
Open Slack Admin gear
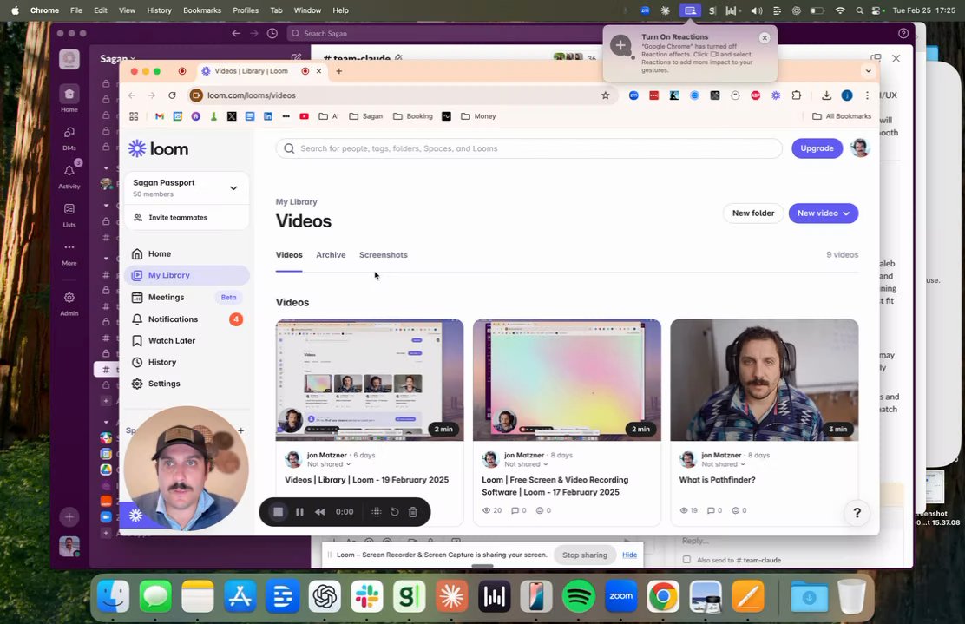[69, 304]
